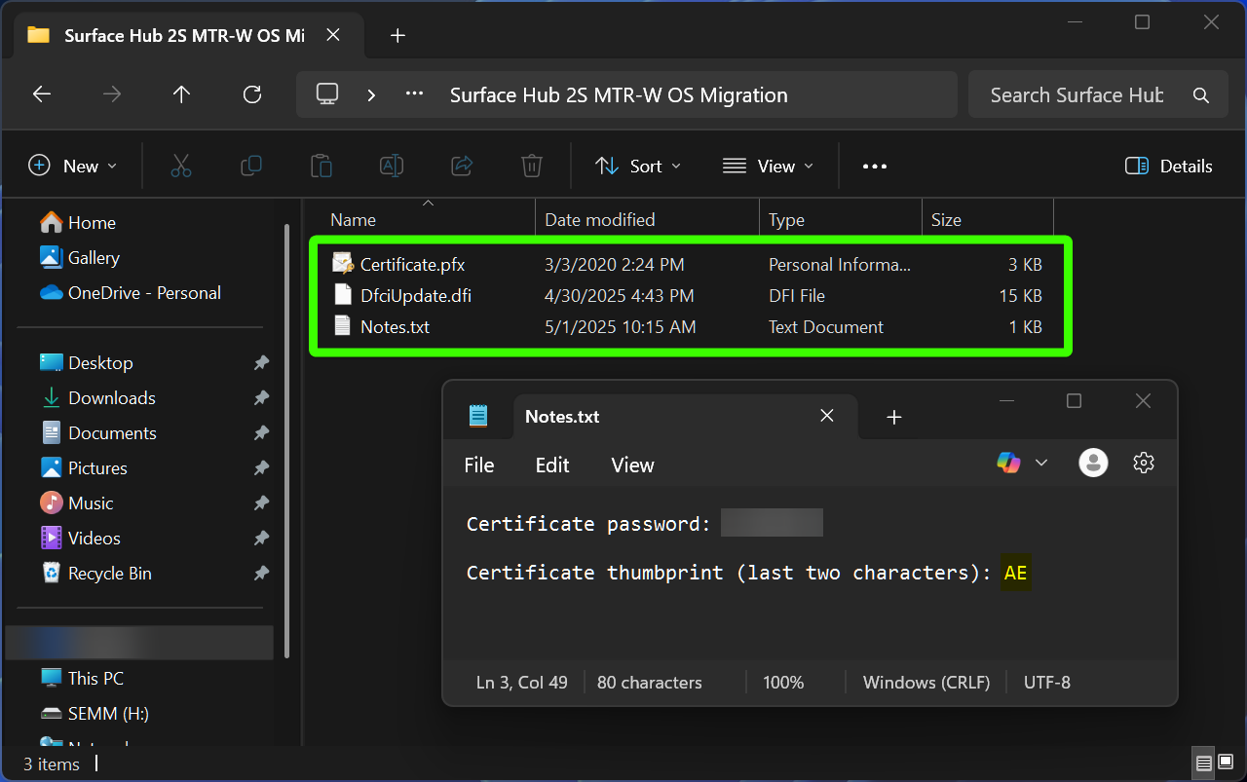Rename a file via the Rename icon
This screenshot has width=1247, height=782.
pos(392,166)
